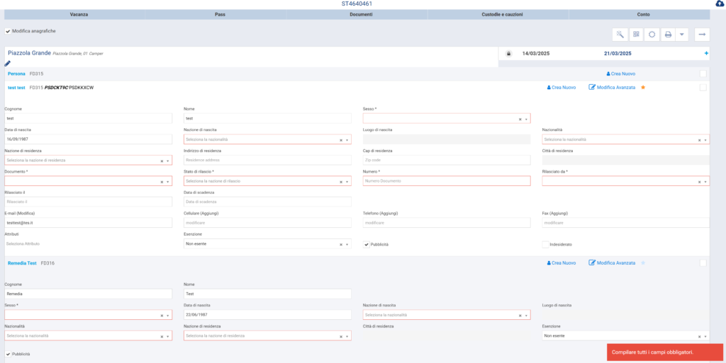Expand the first Sesso dropdown

(447, 119)
